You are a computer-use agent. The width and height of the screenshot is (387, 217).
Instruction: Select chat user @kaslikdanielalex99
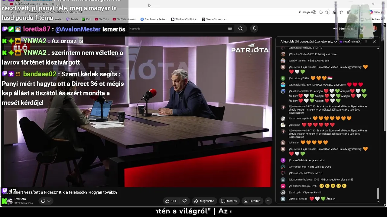coord(301,91)
